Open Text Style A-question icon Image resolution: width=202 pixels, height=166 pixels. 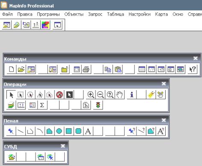pyautogui.click(x=160, y=131)
